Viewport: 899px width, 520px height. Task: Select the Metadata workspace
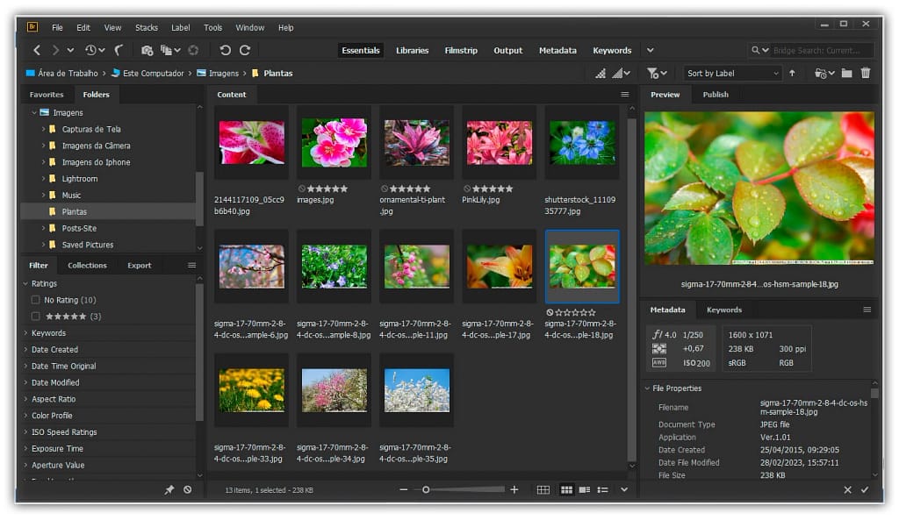557,50
